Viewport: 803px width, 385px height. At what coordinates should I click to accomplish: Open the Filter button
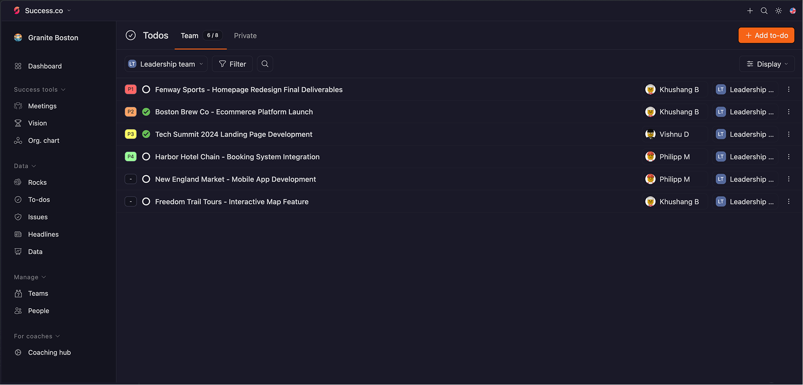point(232,64)
